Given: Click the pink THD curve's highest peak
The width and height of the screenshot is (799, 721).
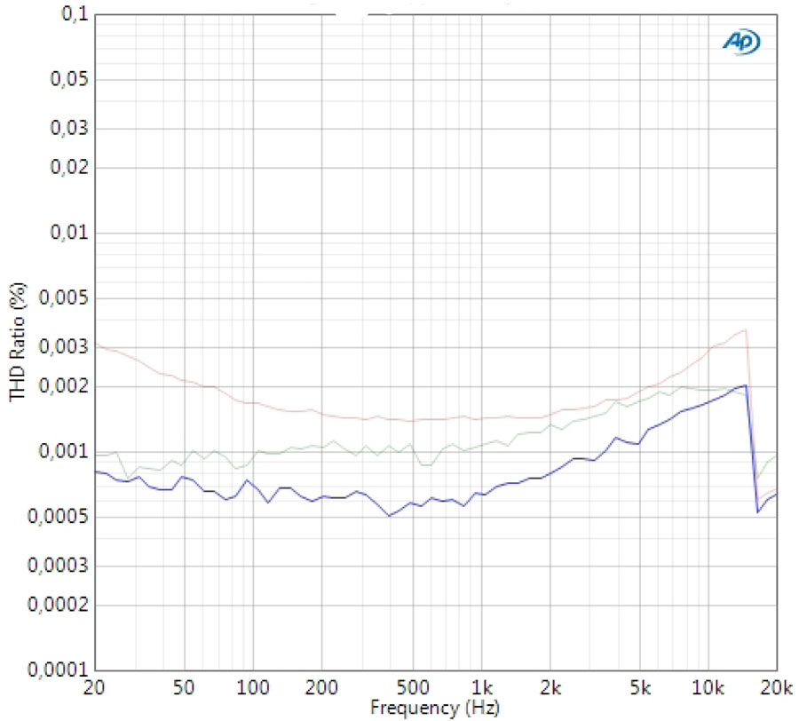Looking at the screenshot, I should coord(746,329).
